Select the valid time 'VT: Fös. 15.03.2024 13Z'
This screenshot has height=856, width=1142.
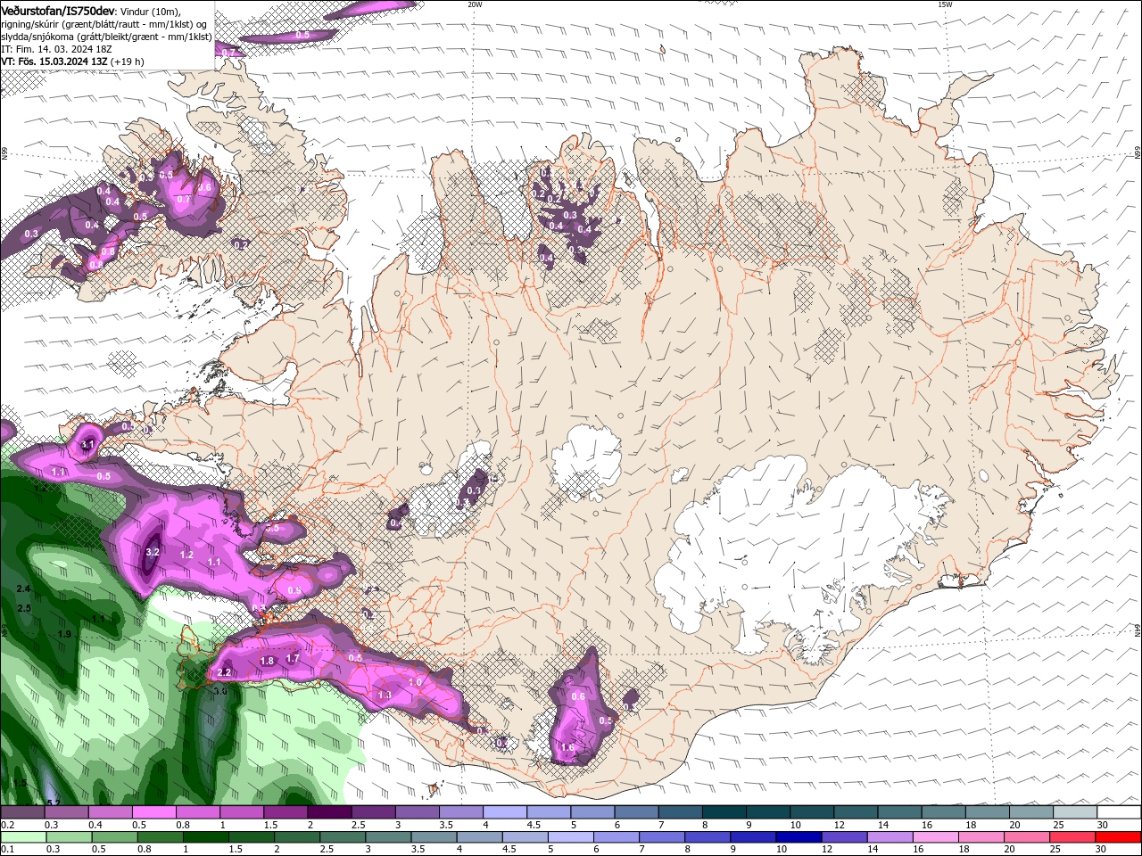[x=53, y=62]
